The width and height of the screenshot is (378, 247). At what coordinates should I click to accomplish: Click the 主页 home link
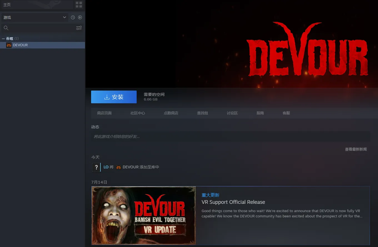click(x=7, y=5)
